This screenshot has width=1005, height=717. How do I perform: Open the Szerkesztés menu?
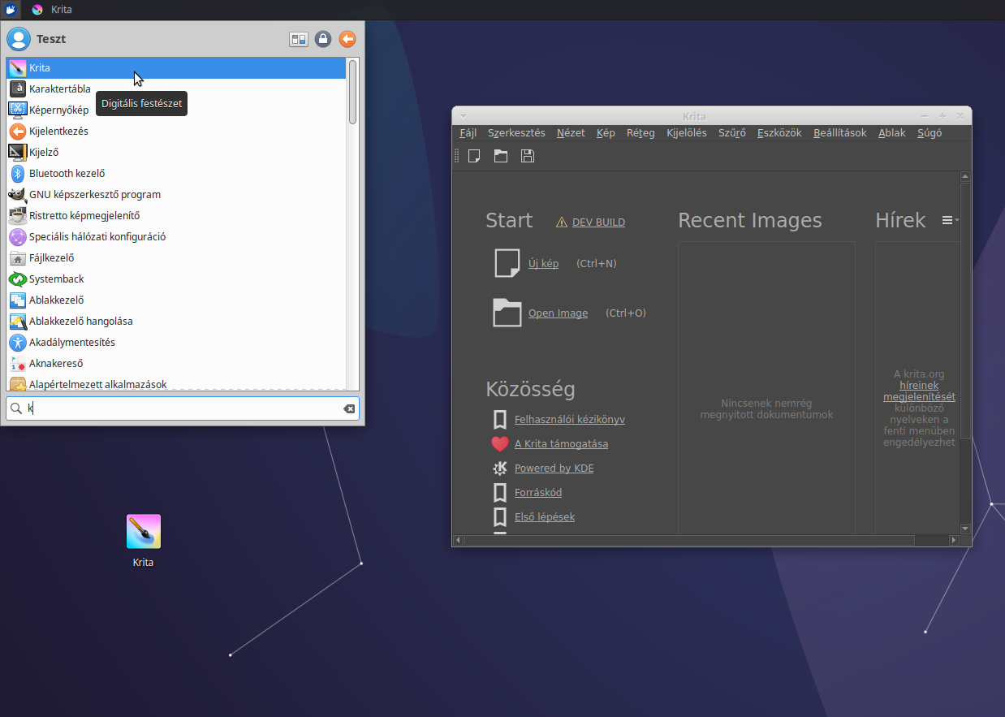(x=516, y=133)
